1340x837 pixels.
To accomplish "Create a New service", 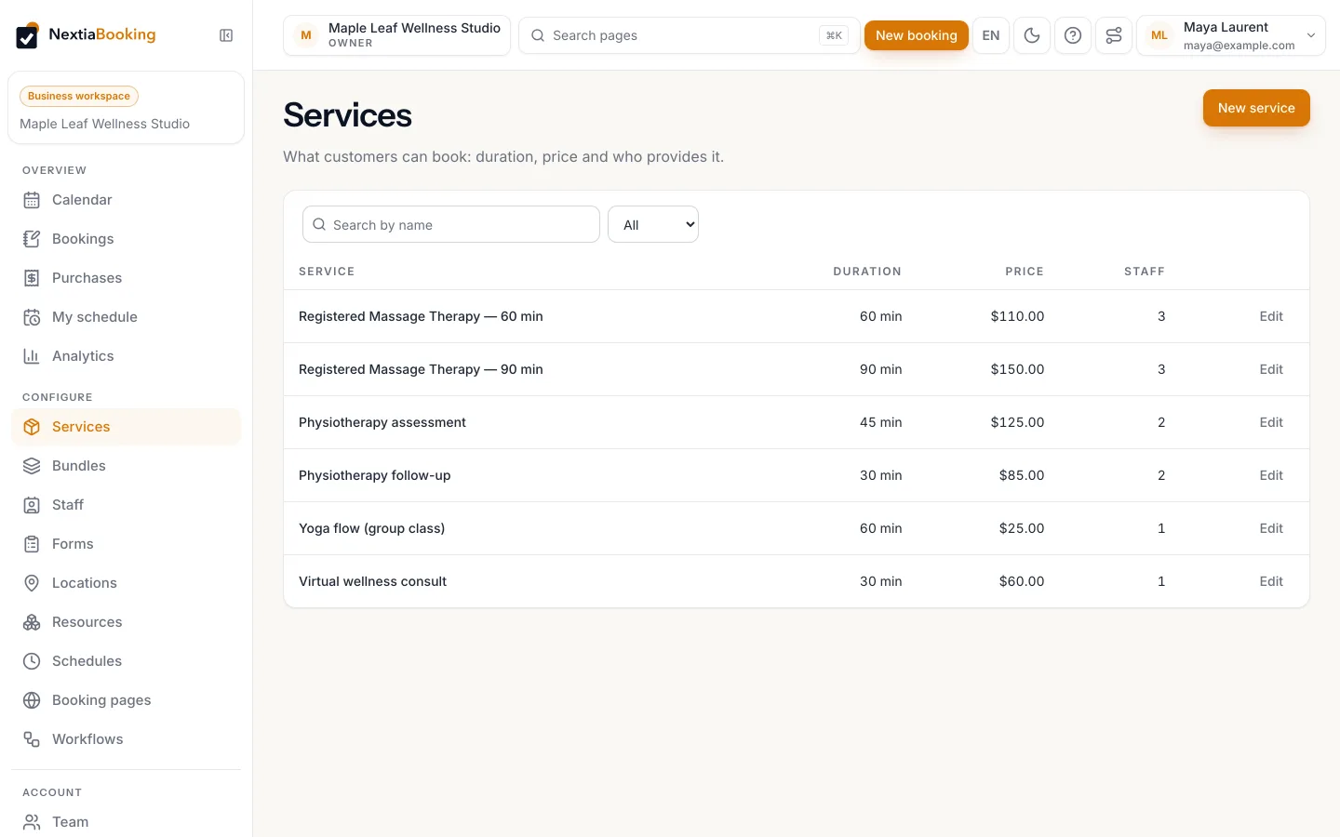I will [x=1256, y=108].
